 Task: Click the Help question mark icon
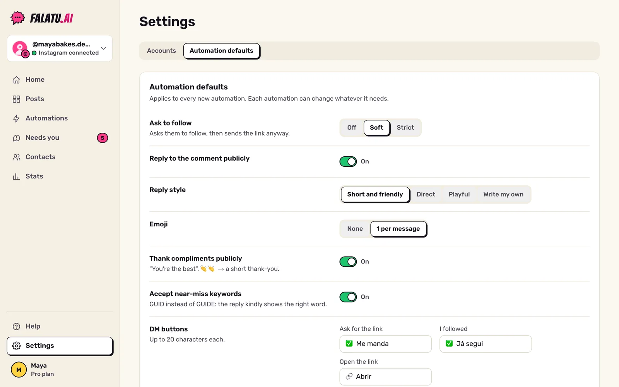(16, 326)
